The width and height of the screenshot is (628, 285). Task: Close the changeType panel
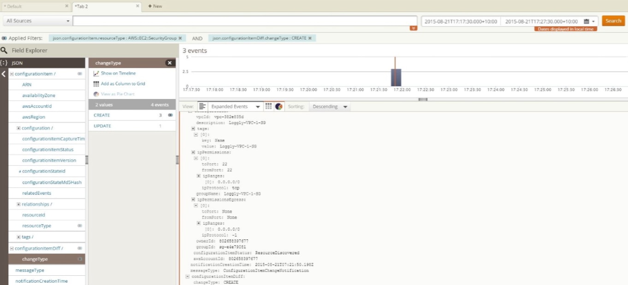pos(170,63)
